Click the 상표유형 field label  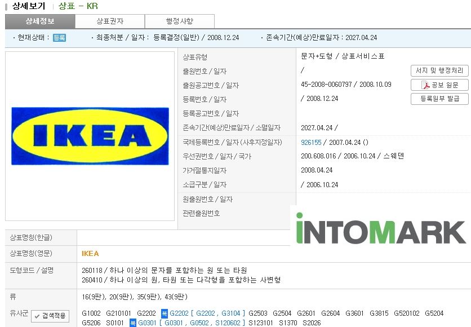[195, 57]
